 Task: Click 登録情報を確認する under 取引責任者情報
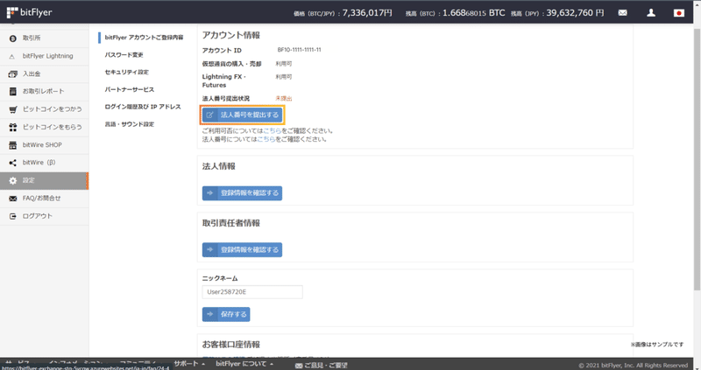(242, 250)
